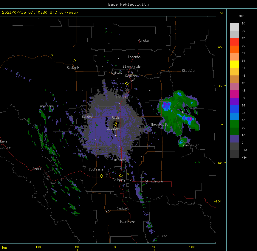This screenshot has height=251, width=257.
Task: Select the purple 36–39 dBZ legend swatch
Action: [234, 102]
